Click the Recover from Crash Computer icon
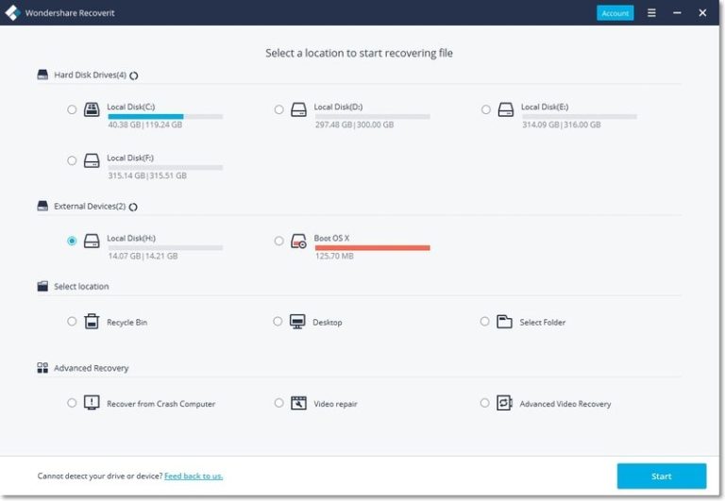725x501 pixels. [92, 403]
